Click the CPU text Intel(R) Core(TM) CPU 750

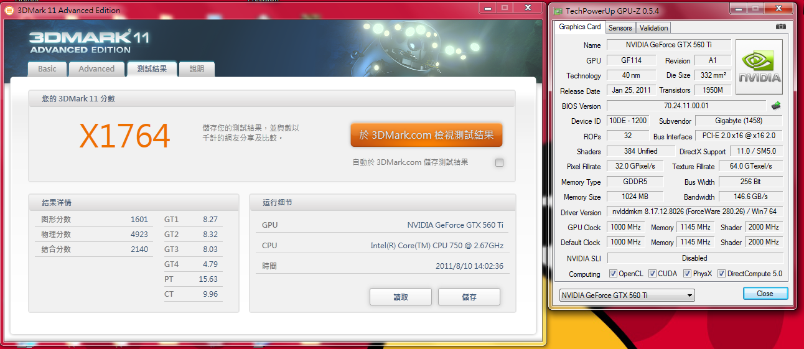click(437, 246)
